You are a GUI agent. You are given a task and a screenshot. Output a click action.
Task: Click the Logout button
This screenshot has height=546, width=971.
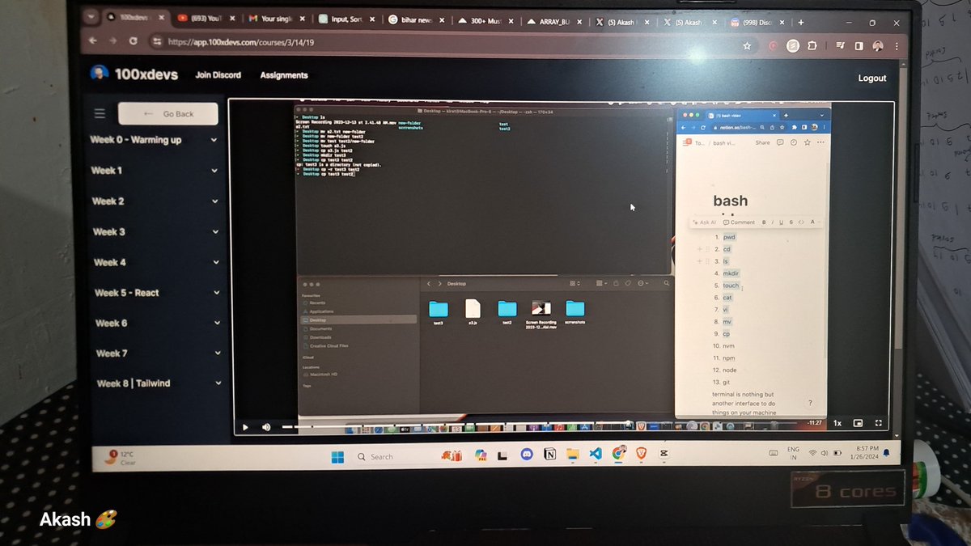tap(871, 78)
